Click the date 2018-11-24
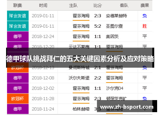The width and height of the screenshot is (160, 115). [43, 109]
